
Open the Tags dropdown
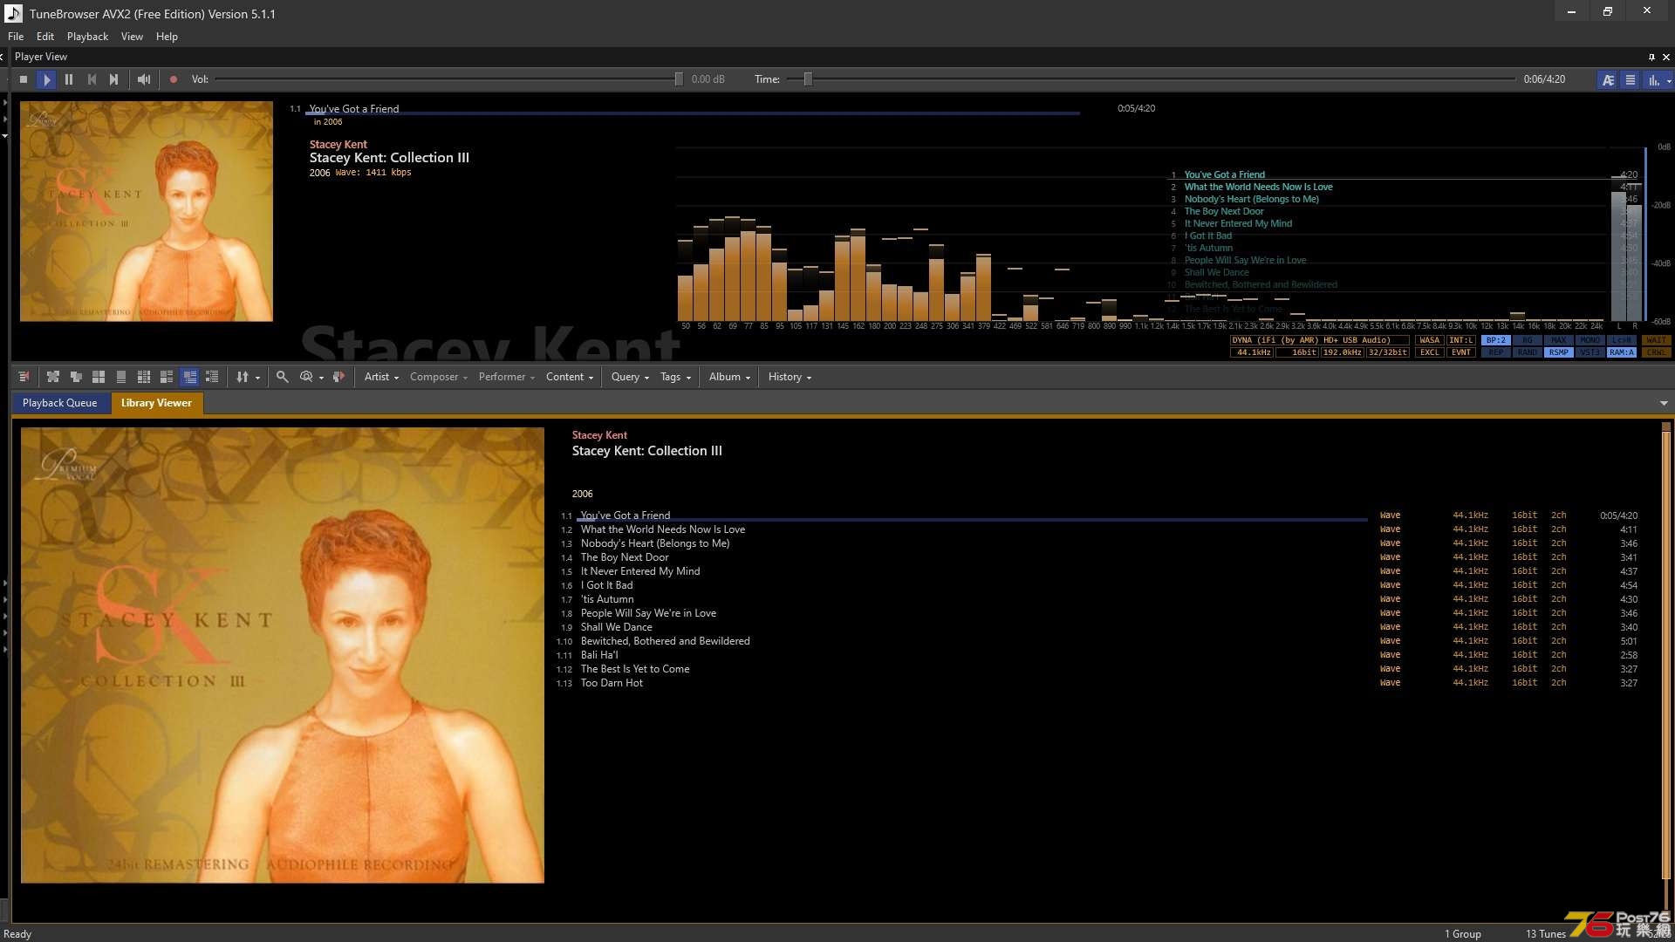[675, 377]
